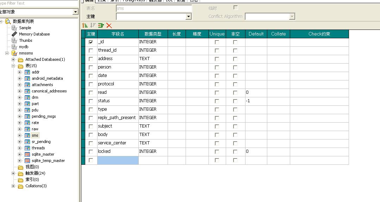Expand the threads table node
380x202 pixels.
[x=20, y=148]
